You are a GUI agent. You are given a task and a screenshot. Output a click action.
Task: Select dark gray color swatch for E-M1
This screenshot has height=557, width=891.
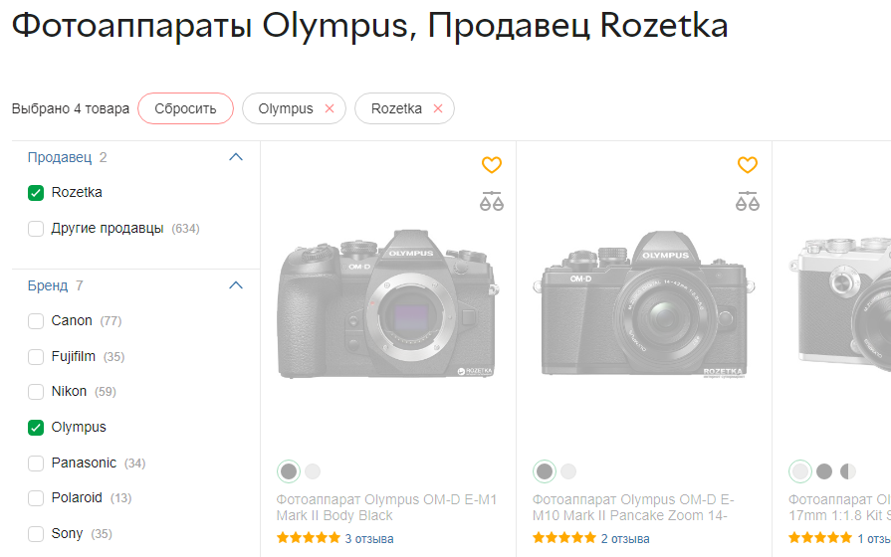(289, 471)
